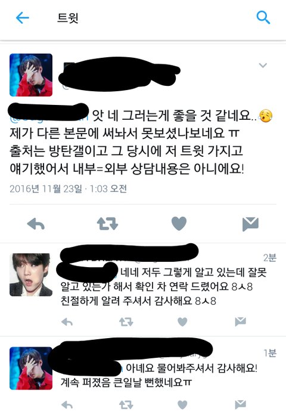Image resolution: width=286 pixels, height=415 pixels.
Task: Open bottom reply author's avatar
Action: tap(31, 368)
